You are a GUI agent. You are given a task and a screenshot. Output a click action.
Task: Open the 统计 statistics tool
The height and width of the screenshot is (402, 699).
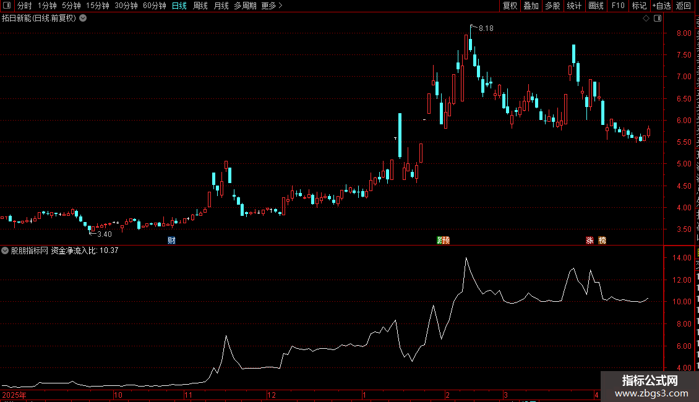pos(574,6)
